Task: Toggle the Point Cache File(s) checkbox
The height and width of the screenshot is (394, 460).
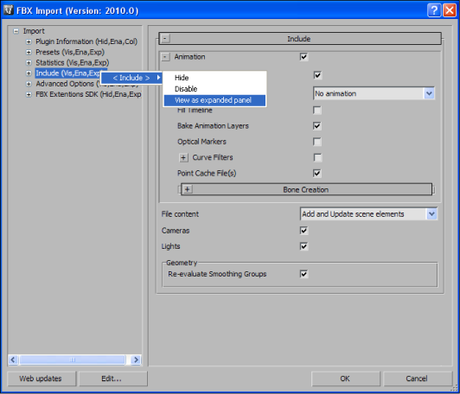Action: tap(317, 174)
